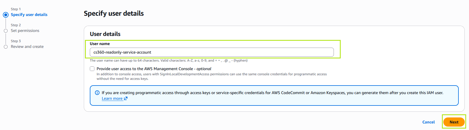
Task: Select the 'Specify user details' step in the wizard
Action: pyautogui.click(x=29, y=15)
